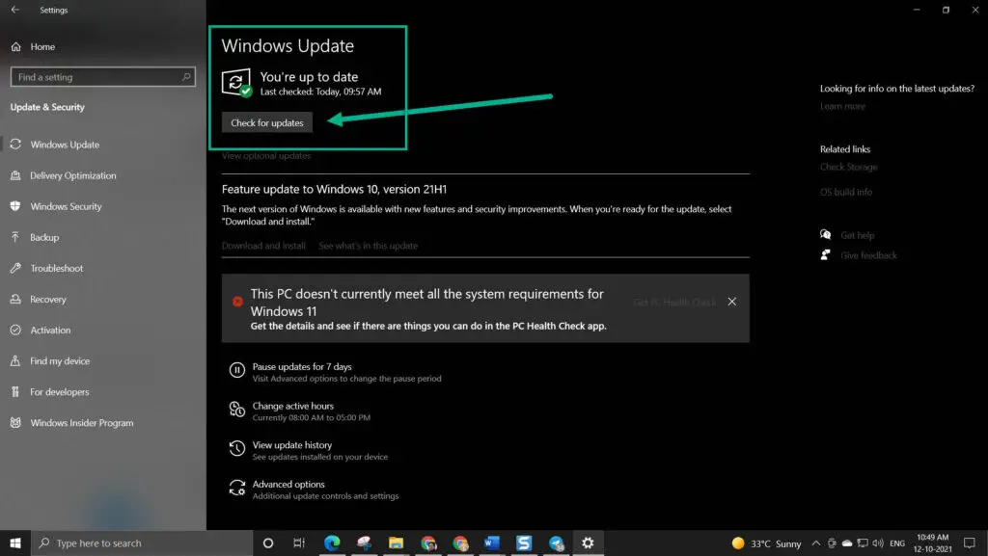Go to the Backup section

(44, 237)
